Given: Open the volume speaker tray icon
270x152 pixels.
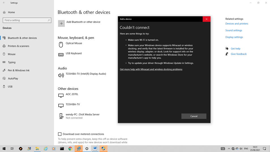Looking at the screenshot, I should coord(241,149).
